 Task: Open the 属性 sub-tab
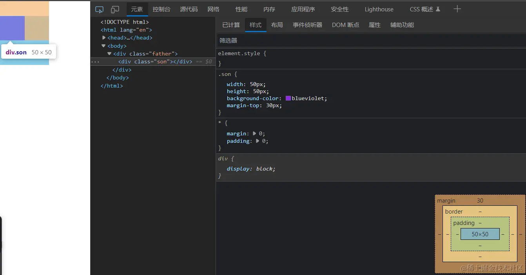[x=375, y=25]
